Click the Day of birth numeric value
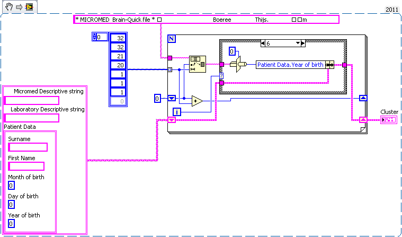This screenshot has height=237, width=402. coord(11,205)
